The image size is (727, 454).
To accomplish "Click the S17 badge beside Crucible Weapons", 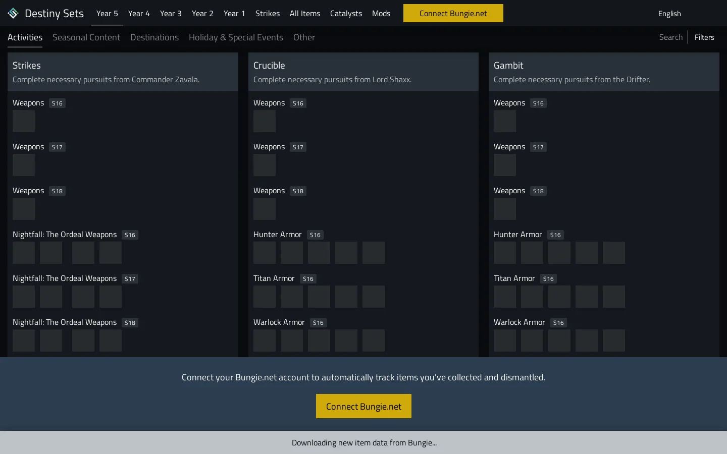I will (x=298, y=147).
